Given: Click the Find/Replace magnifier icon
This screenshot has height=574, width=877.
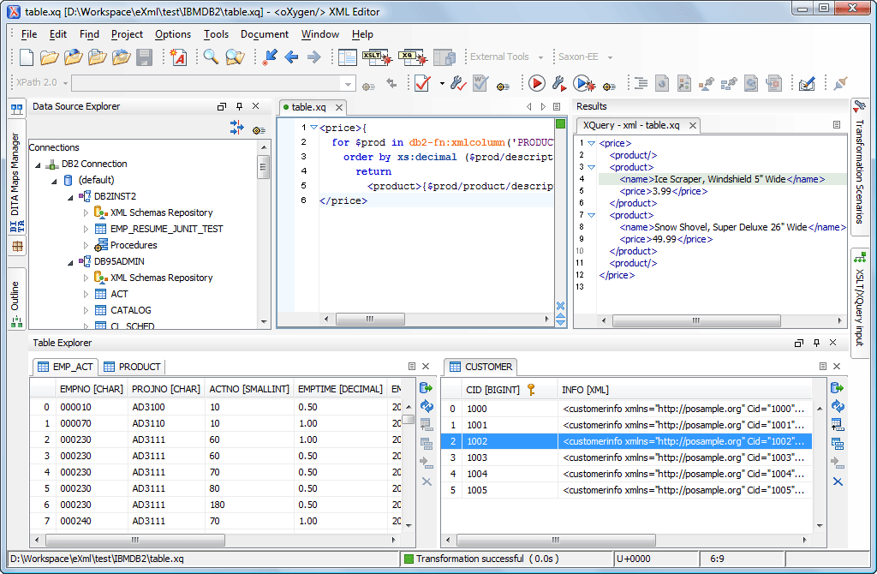Looking at the screenshot, I should click(211, 57).
